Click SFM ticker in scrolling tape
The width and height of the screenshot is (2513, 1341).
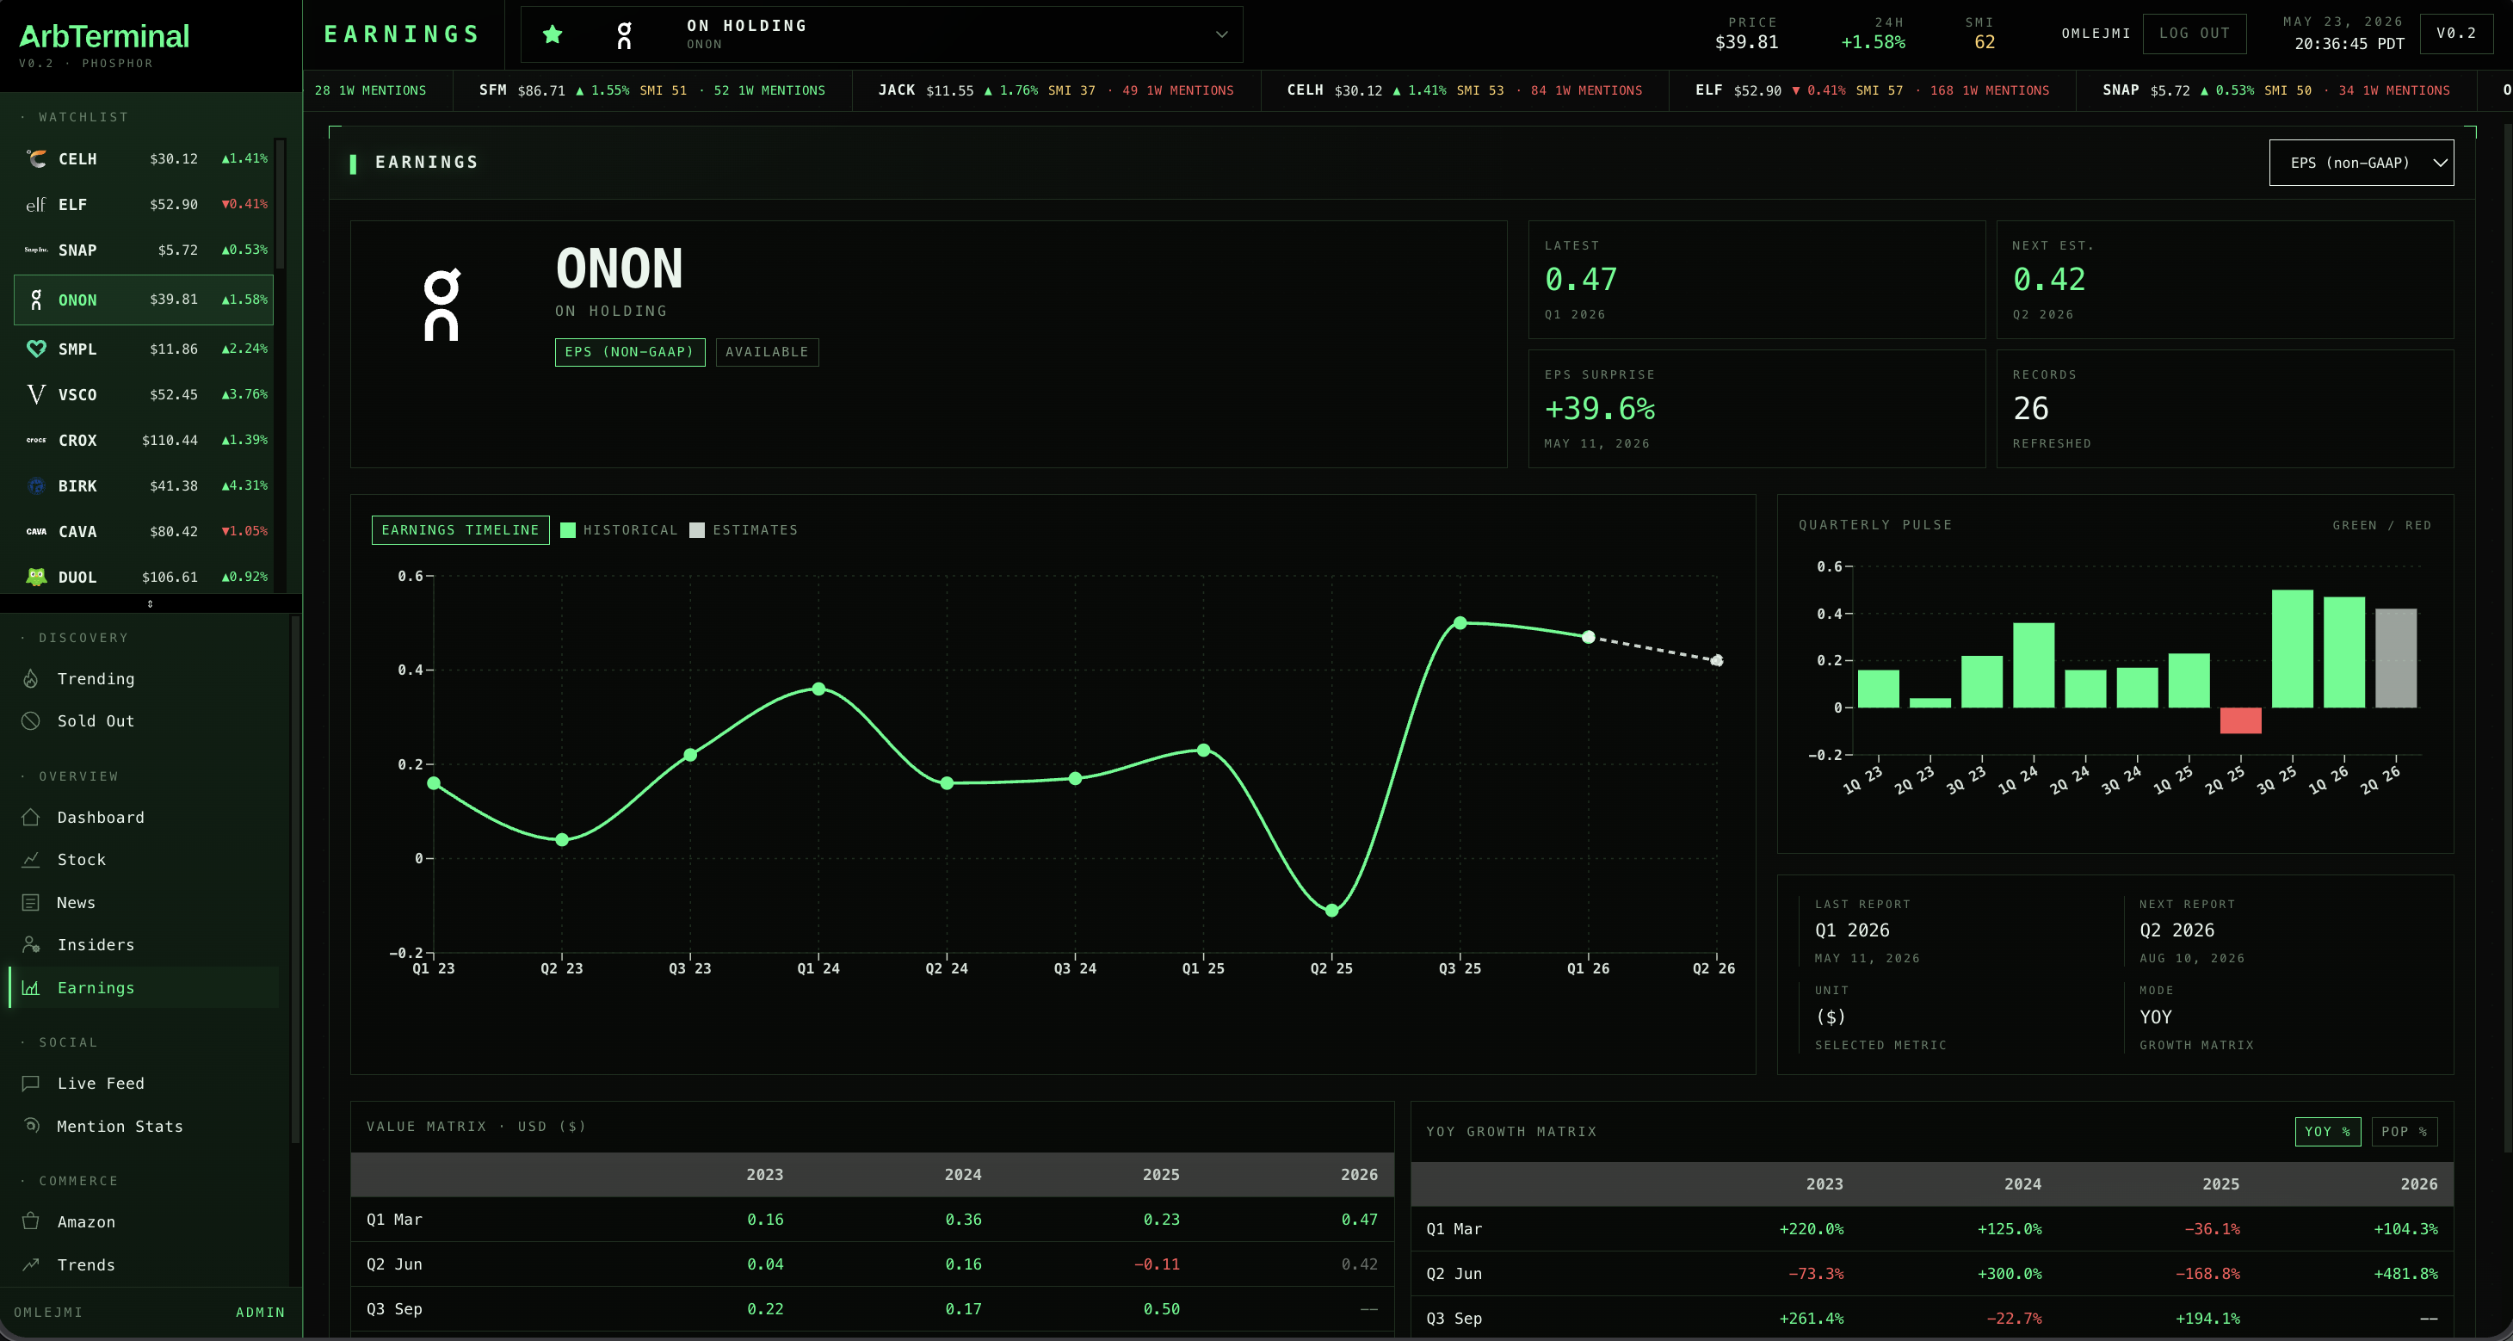492,90
